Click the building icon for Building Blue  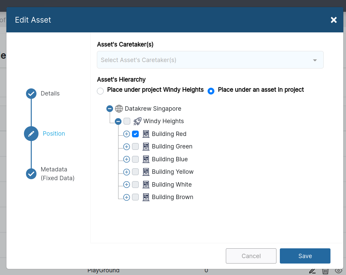[146, 159]
